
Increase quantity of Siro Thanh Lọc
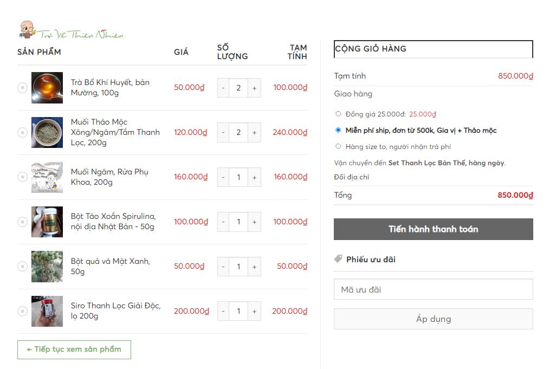point(254,311)
